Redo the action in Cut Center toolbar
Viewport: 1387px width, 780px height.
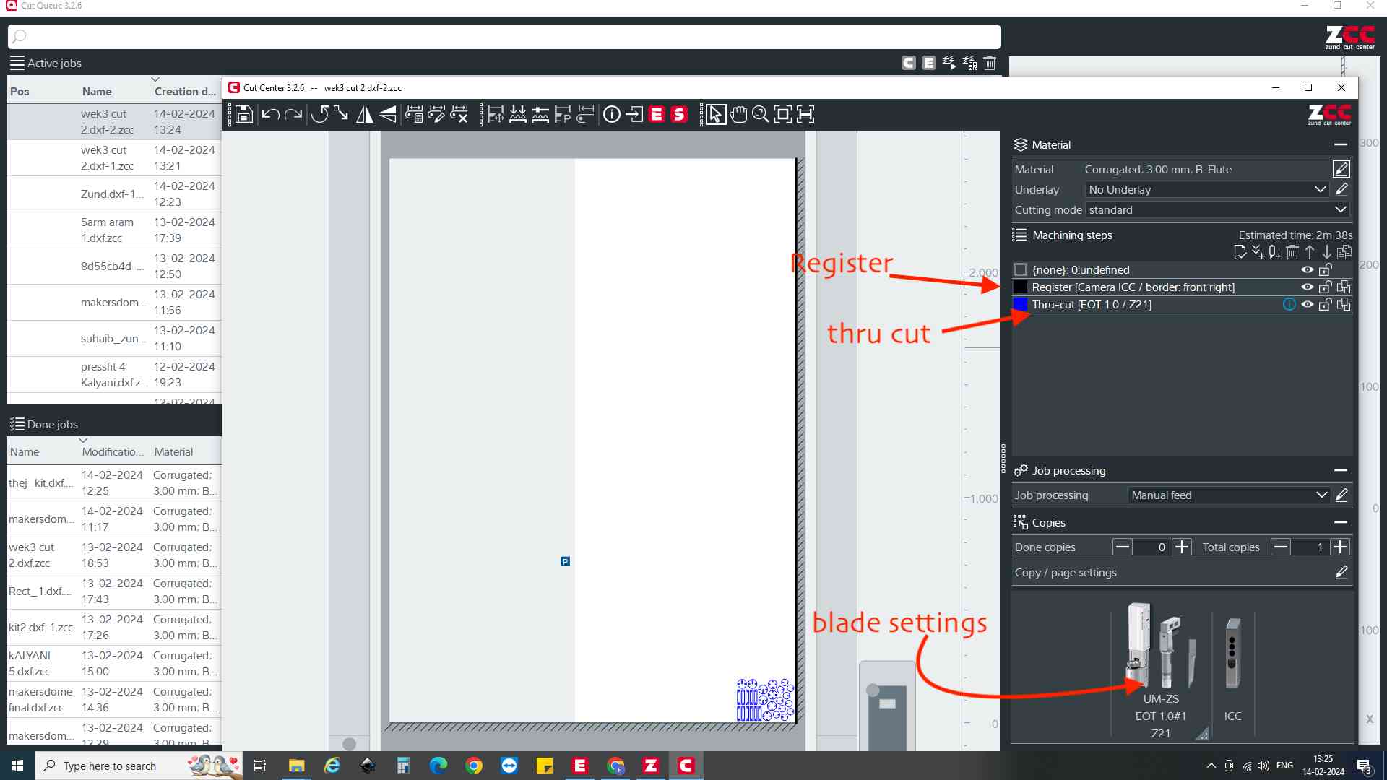coord(293,114)
